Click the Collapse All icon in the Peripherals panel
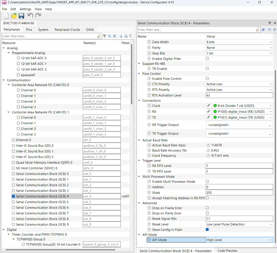277x253 pixels. [109, 36]
